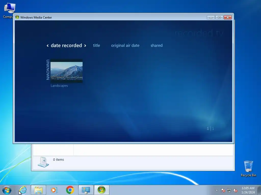The height and width of the screenshot is (195, 261).
Task: Select Windows Media Center taskbar button
Action: click(x=102, y=190)
